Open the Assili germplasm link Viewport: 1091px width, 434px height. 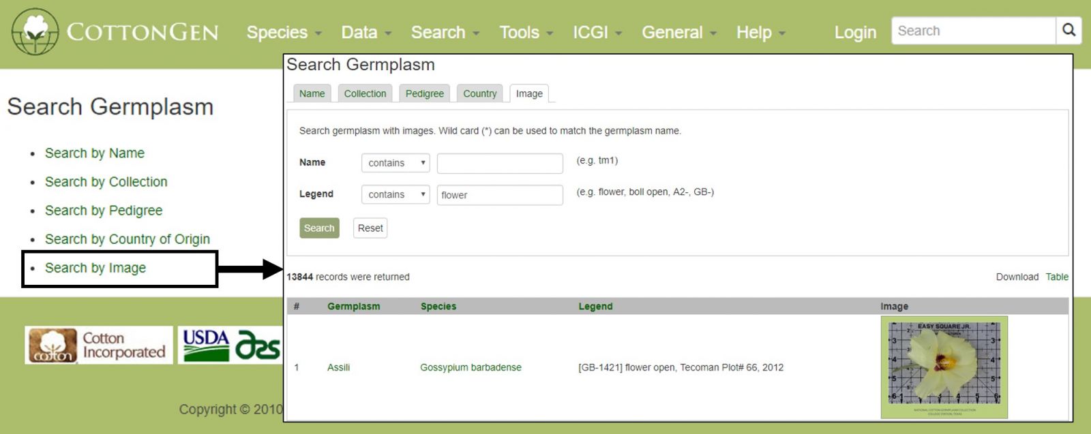(338, 367)
